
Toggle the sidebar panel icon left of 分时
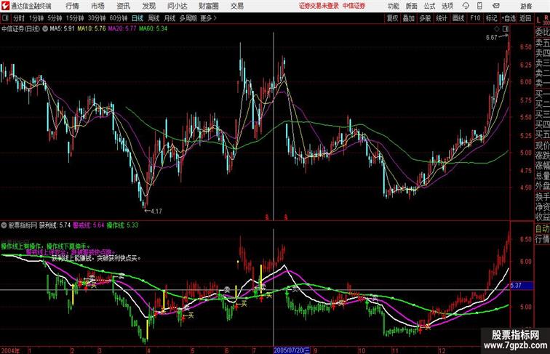[x=5, y=18]
